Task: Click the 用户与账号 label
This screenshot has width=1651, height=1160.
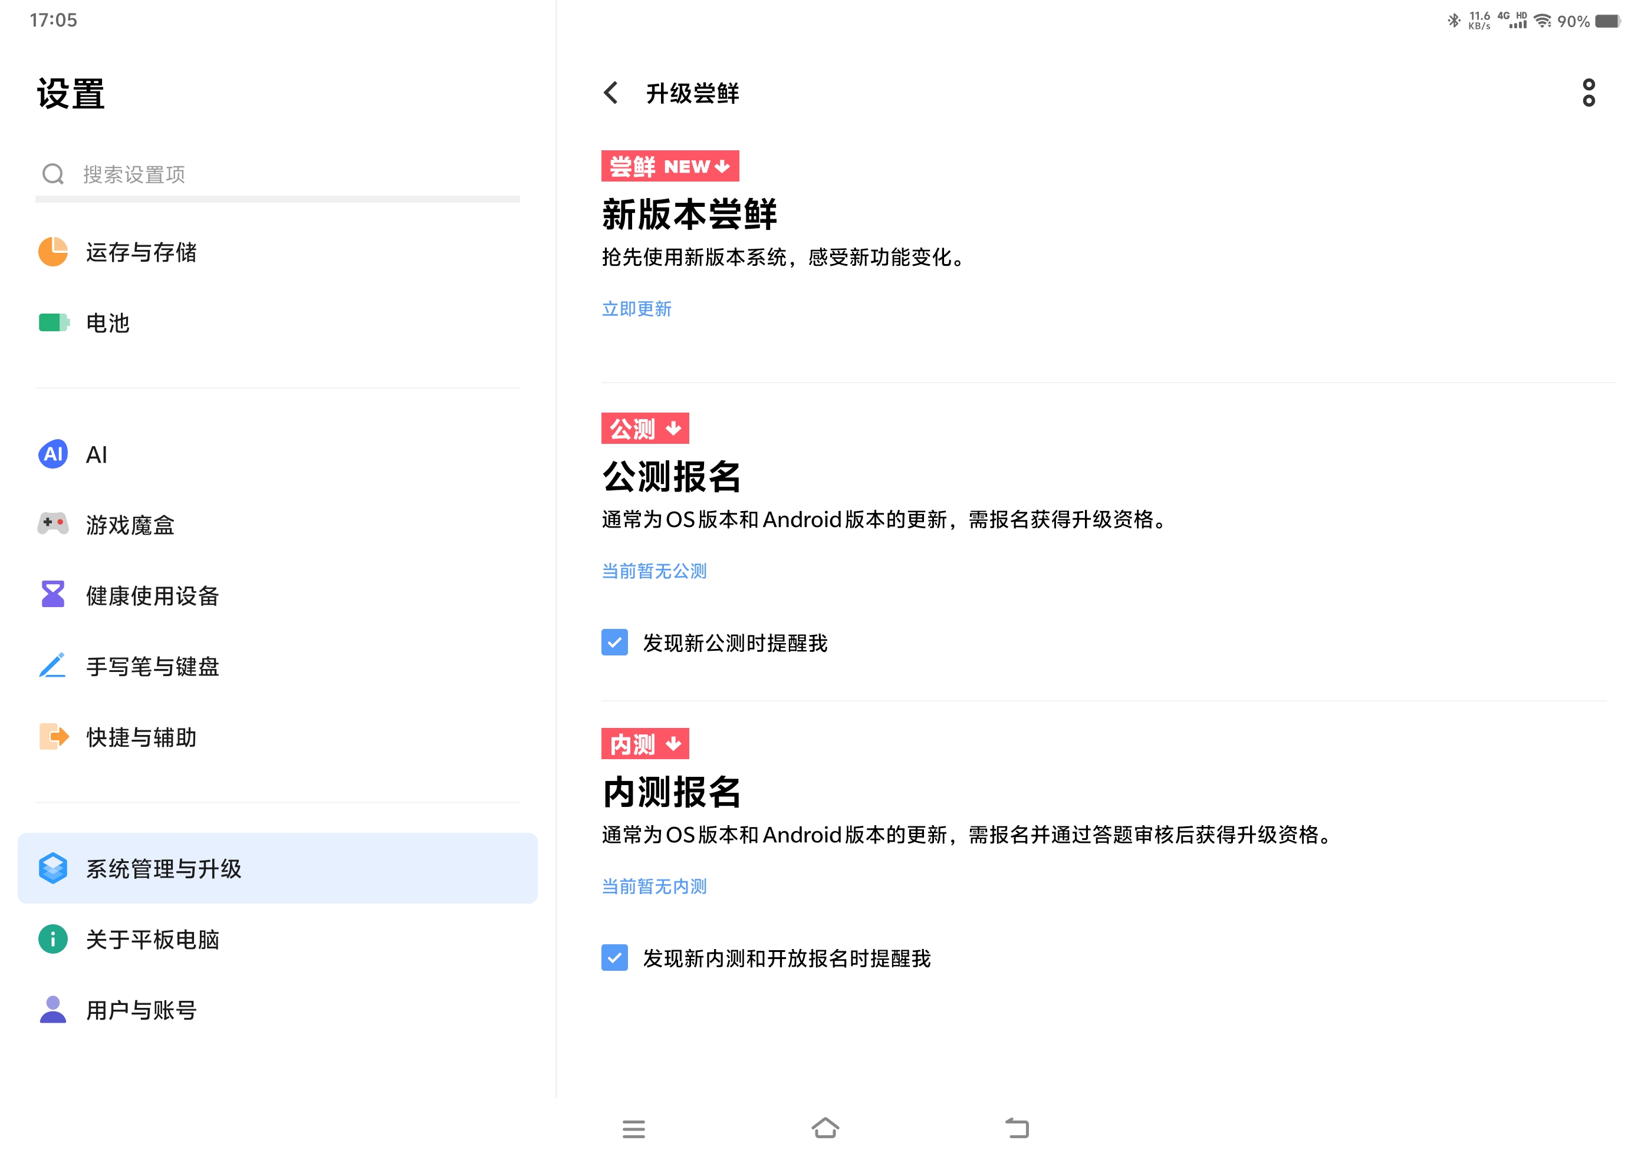Action: 142,1010
